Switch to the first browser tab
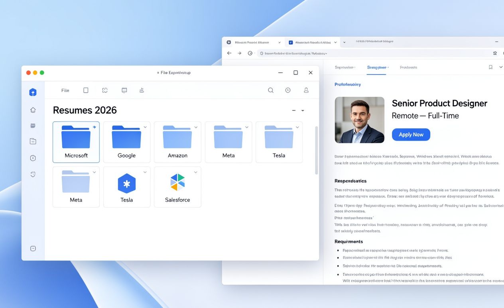The width and height of the screenshot is (504, 308). 253,42
